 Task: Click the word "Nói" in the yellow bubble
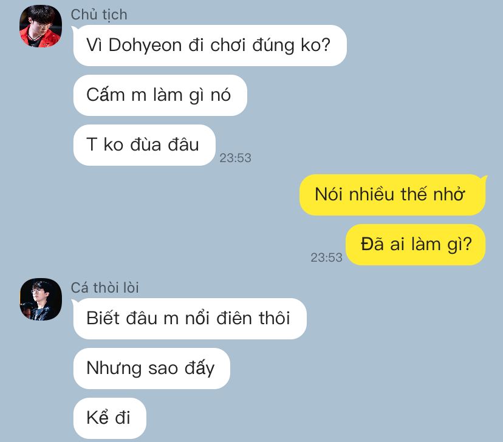329,194
